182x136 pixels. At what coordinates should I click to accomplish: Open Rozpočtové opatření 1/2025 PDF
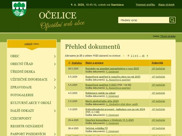(101, 85)
